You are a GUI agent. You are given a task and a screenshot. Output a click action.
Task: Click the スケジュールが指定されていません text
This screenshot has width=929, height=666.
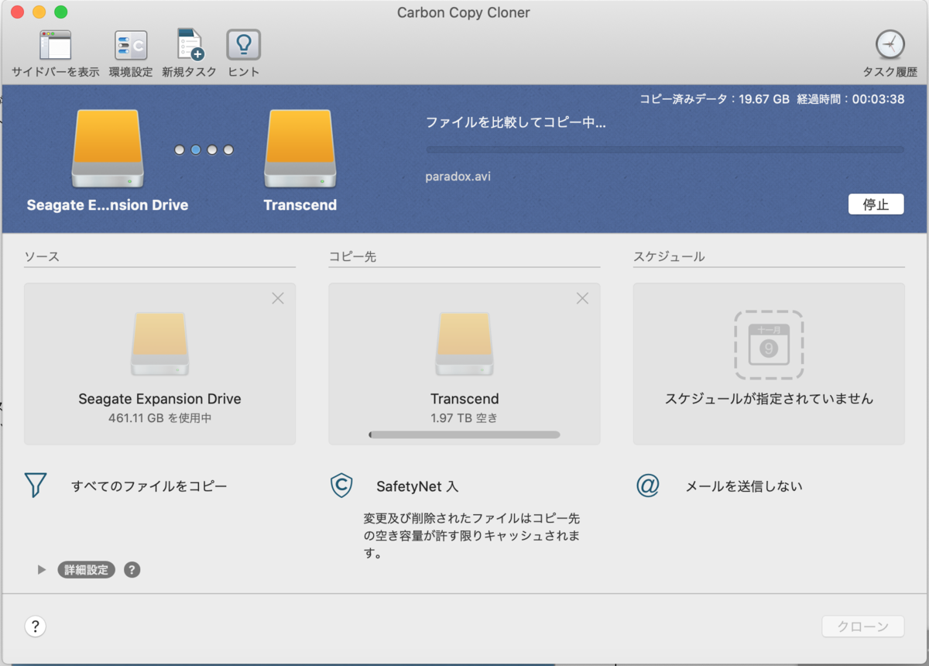[x=769, y=399]
